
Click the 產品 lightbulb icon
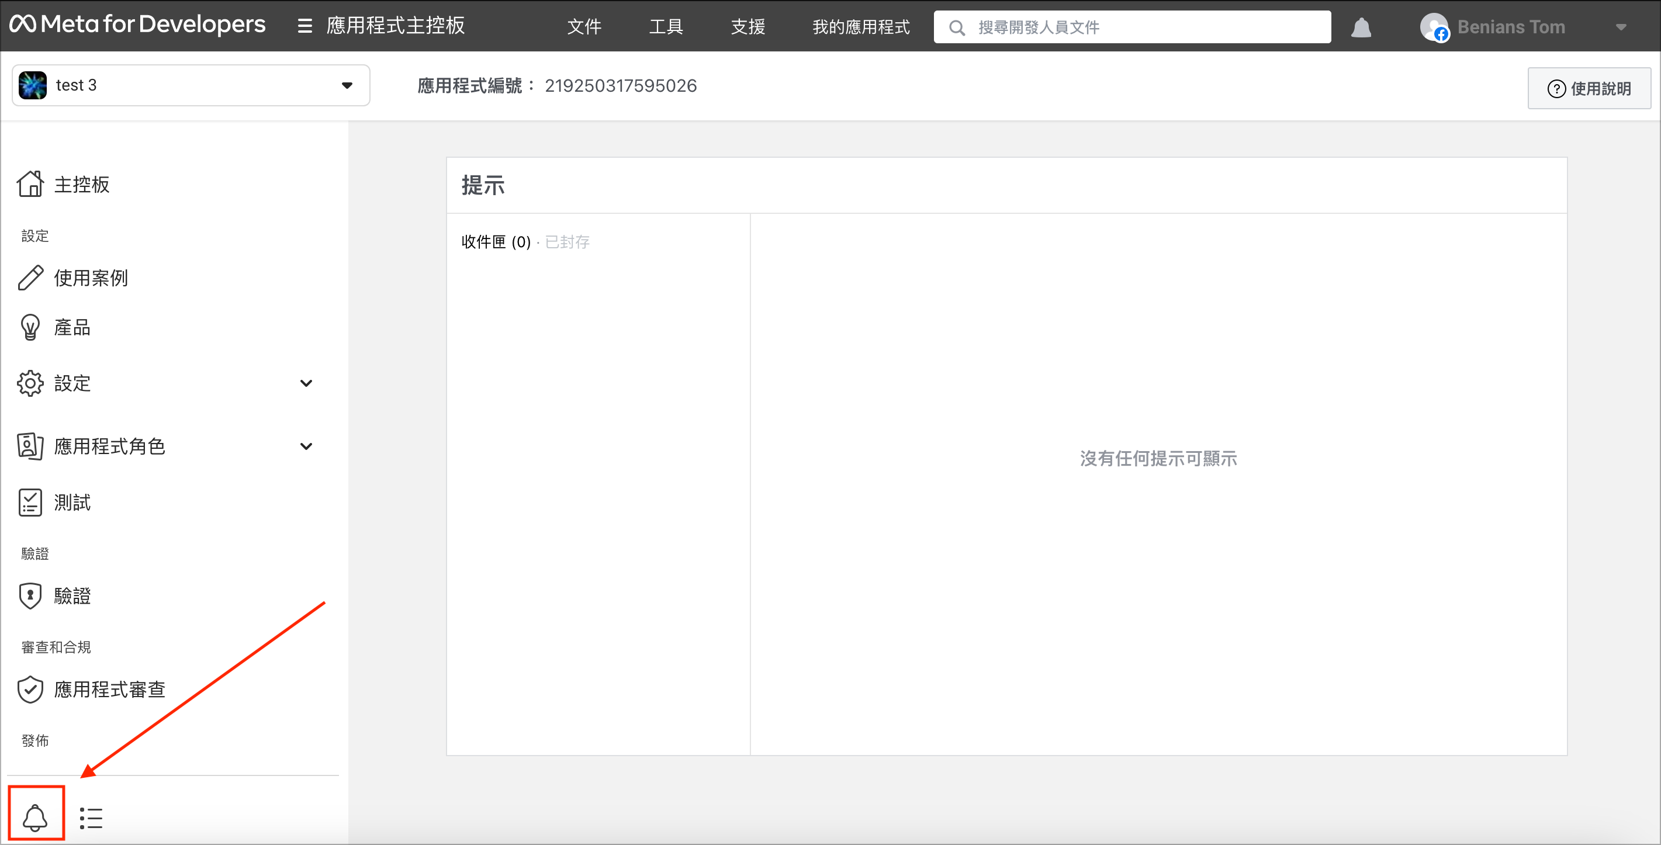coord(30,327)
